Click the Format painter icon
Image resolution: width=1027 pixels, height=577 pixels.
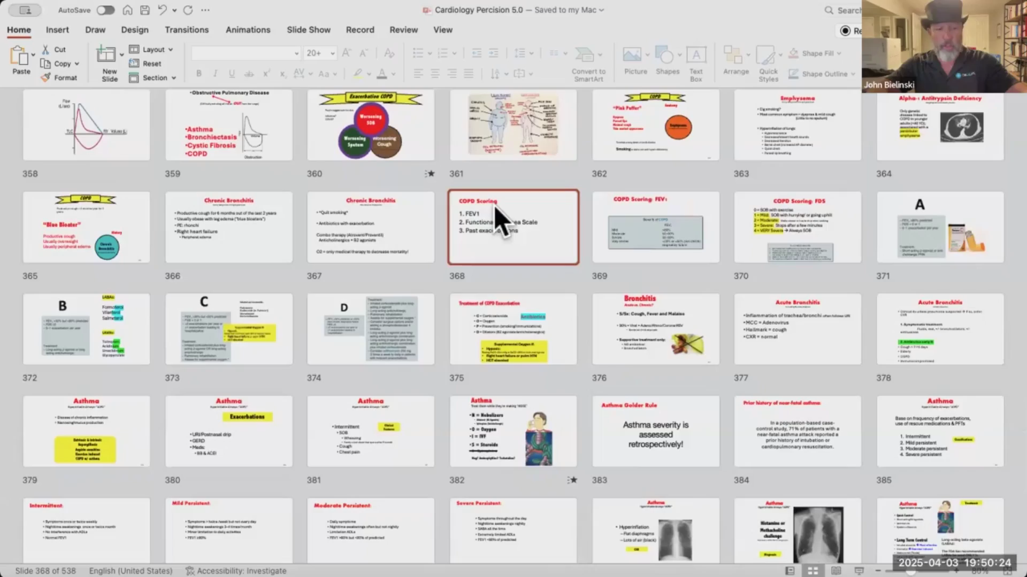click(x=46, y=77)
